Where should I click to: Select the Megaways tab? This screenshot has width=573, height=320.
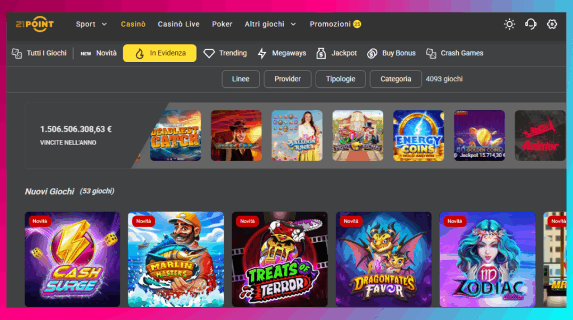coord(282,53)
